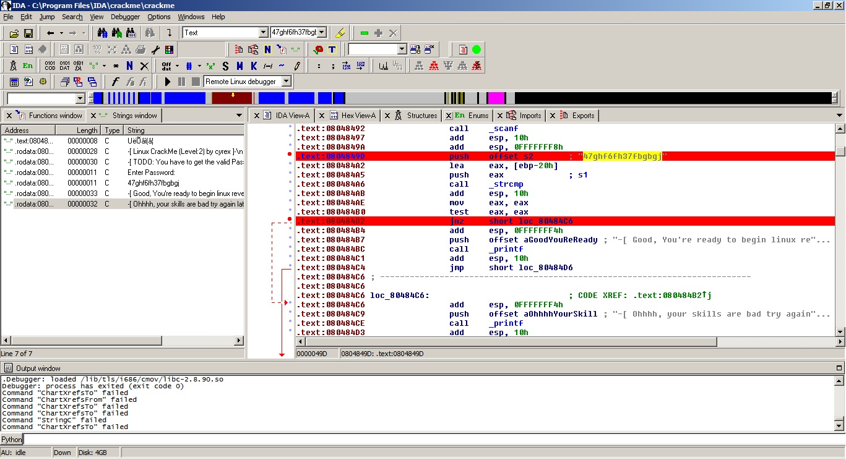Pause the debugged process

click(x=181, y=82)
